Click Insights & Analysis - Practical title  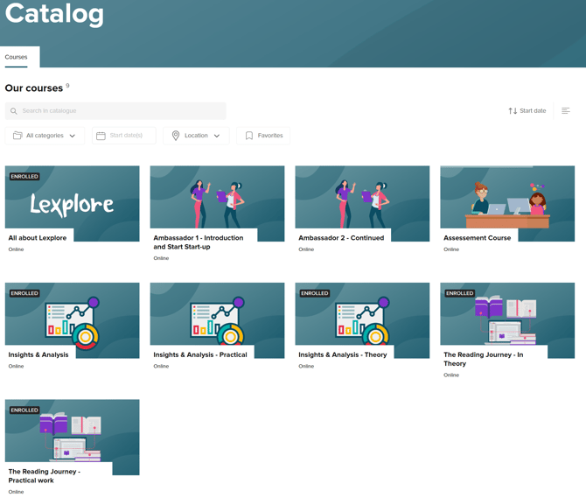click(x=200, y=354)
